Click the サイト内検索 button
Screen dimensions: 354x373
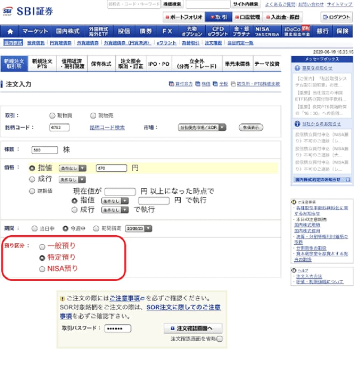point(246,4)
